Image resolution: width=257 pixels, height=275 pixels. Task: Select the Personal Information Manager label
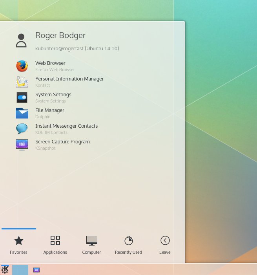coord(69,79)
